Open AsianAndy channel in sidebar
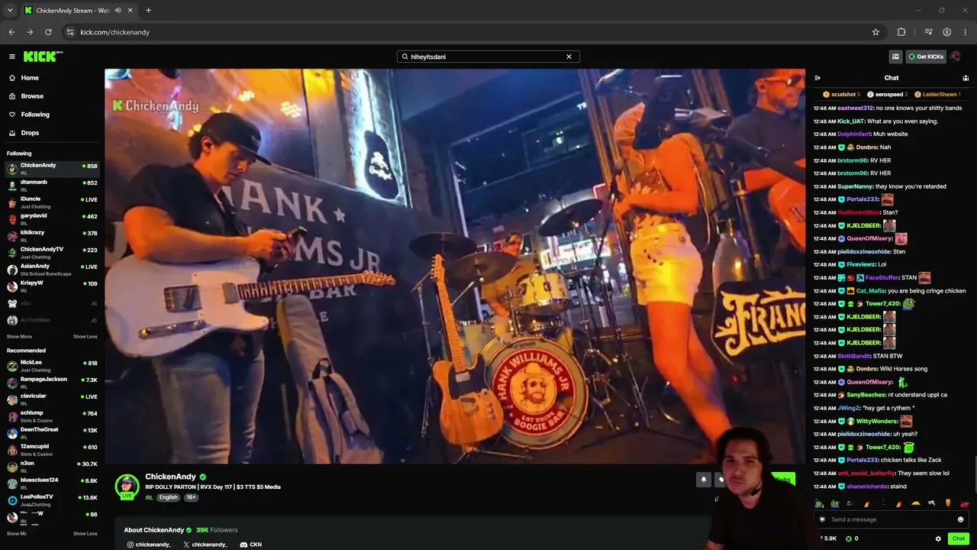 click(52, 268)
